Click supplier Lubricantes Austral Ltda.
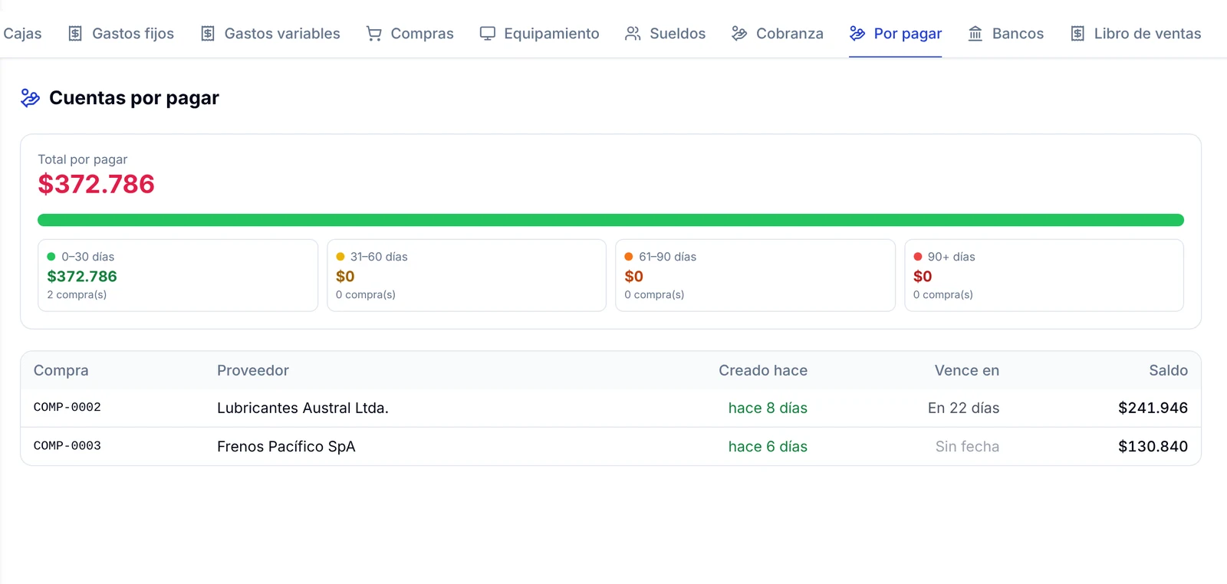 (303, 408)
